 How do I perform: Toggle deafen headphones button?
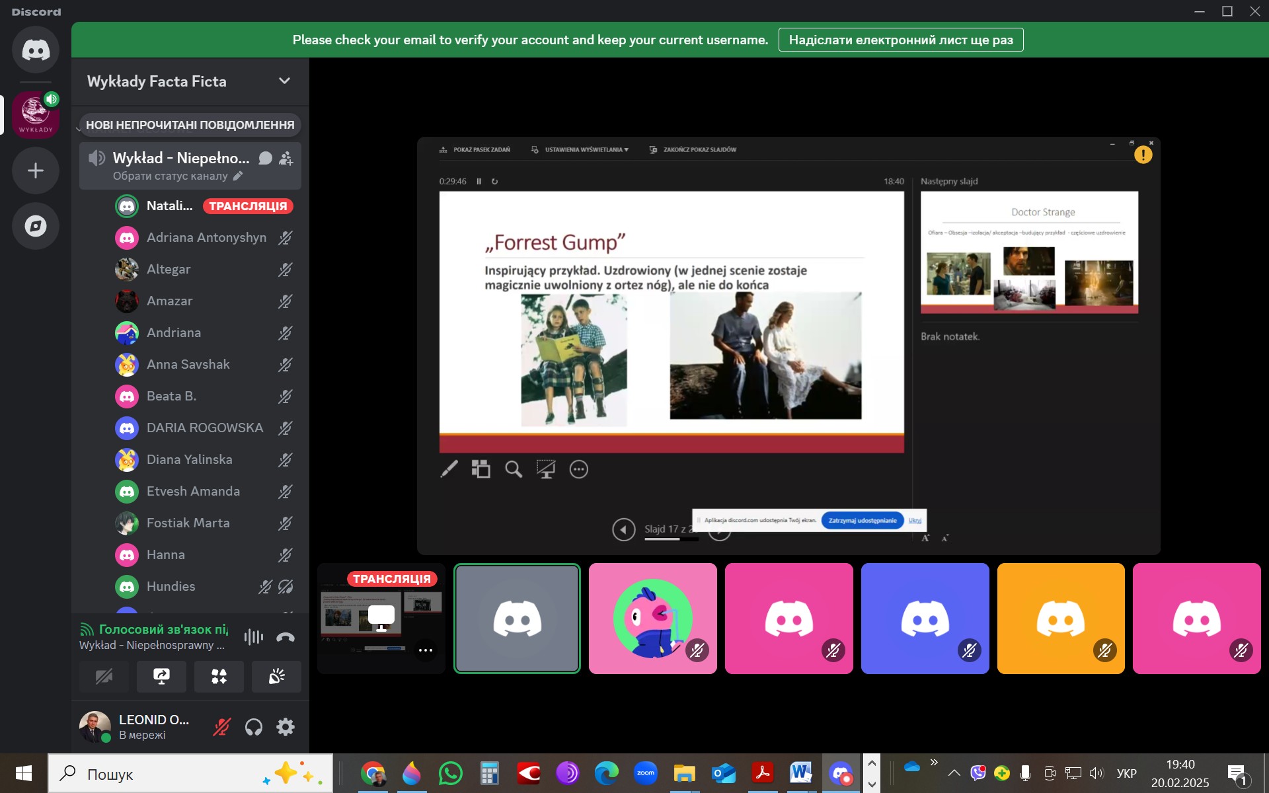click(x=254, y=727)
